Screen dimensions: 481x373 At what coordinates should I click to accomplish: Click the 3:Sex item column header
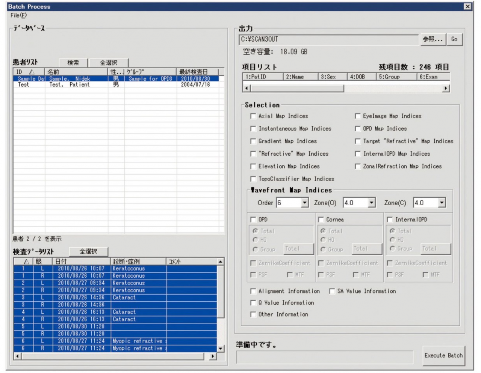(332, 77)
